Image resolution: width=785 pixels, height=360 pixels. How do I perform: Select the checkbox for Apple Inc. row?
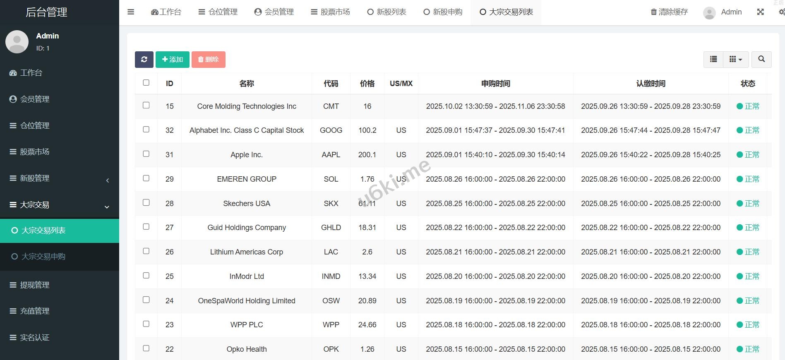click(x=146, y=154)
